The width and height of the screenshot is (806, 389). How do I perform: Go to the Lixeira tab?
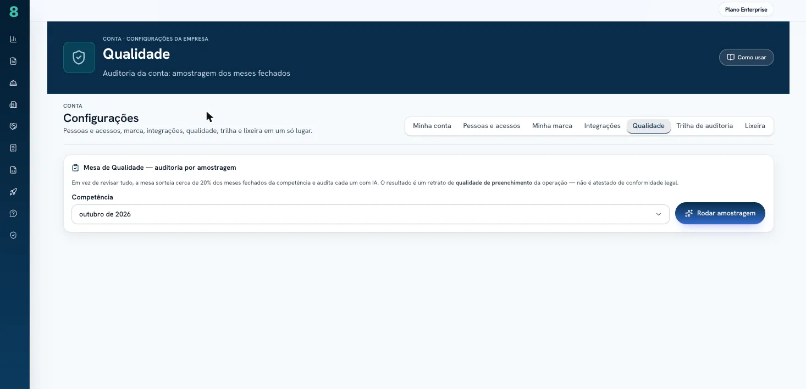pos(755,126)
